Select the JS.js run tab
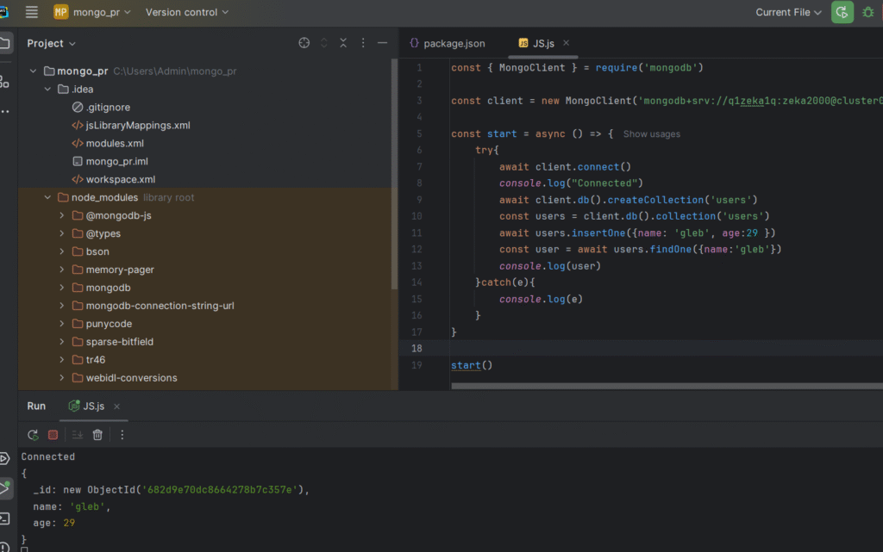Screen dimensions: 883x552 tap(87, 406)
